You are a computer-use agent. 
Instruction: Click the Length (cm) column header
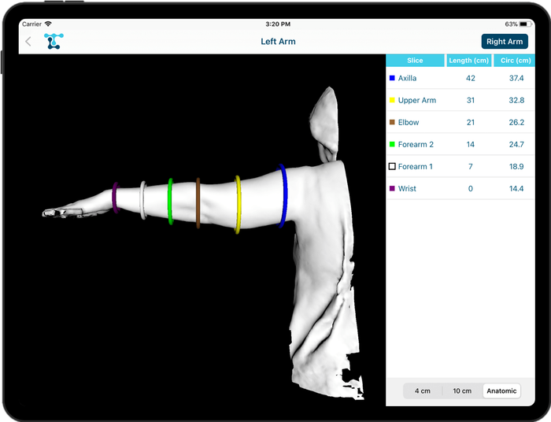[x=469, y=61]
